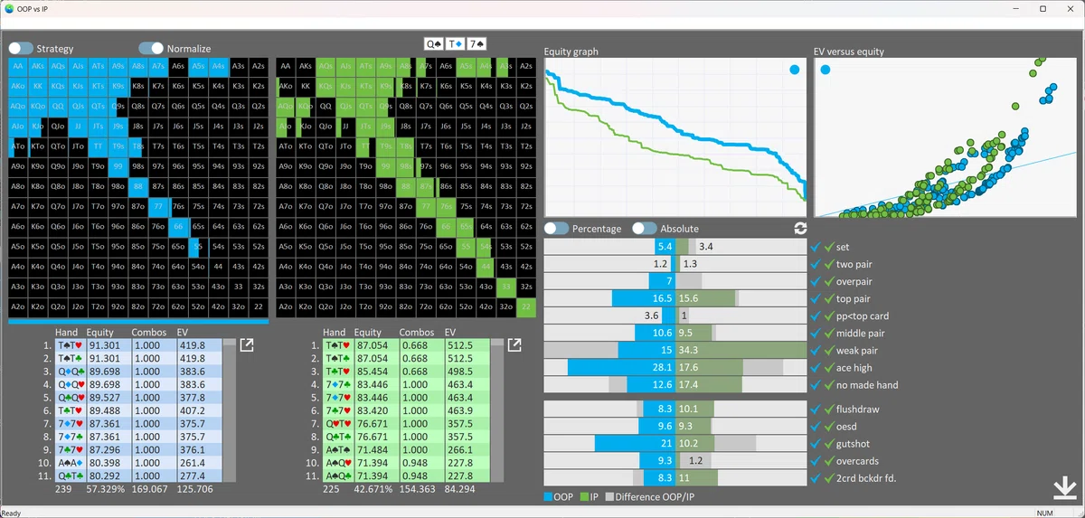The height and width of the screenshot is (518, 1085).
Task: Click the download arrow icon
Action: tap(1065, 487)
